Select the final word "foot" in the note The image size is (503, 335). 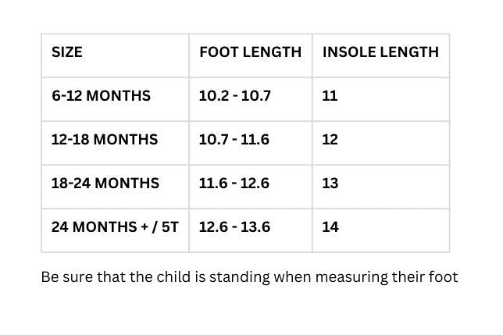(x=444, y=277)
